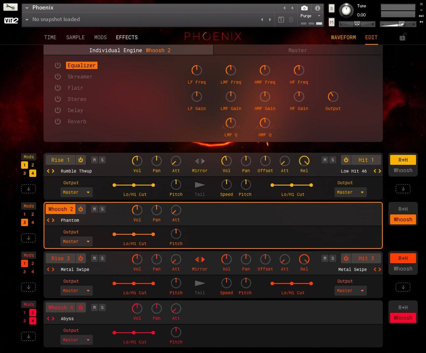Click the Vir2 logo
Image resolution: width=426 pixels, height=353 pixels.
pos(11,20)
